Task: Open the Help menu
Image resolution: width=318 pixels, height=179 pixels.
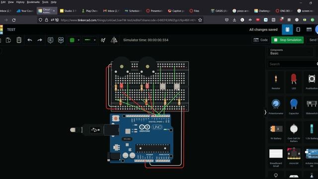Action: (x=54, y=2)
